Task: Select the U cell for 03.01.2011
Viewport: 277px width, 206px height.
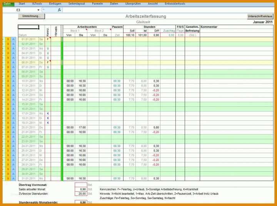Action: 48,49
